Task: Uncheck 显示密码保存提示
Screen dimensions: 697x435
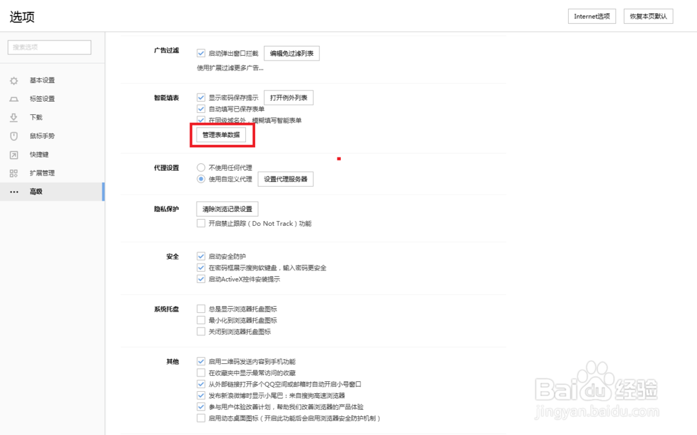Action: tap(201, 98)
